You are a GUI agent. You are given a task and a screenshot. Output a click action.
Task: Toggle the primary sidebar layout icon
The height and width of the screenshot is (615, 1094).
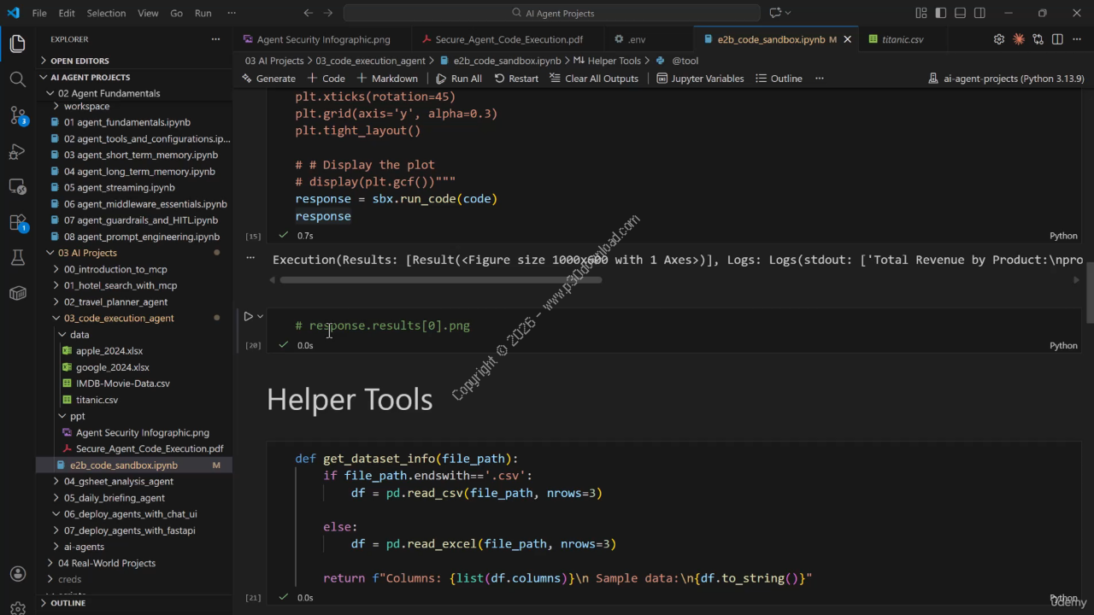click(940, 13)
